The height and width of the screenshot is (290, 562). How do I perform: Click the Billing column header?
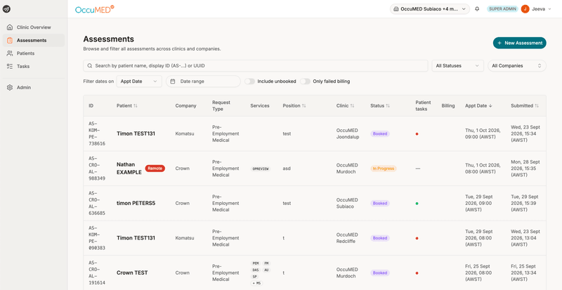(448, 106)
